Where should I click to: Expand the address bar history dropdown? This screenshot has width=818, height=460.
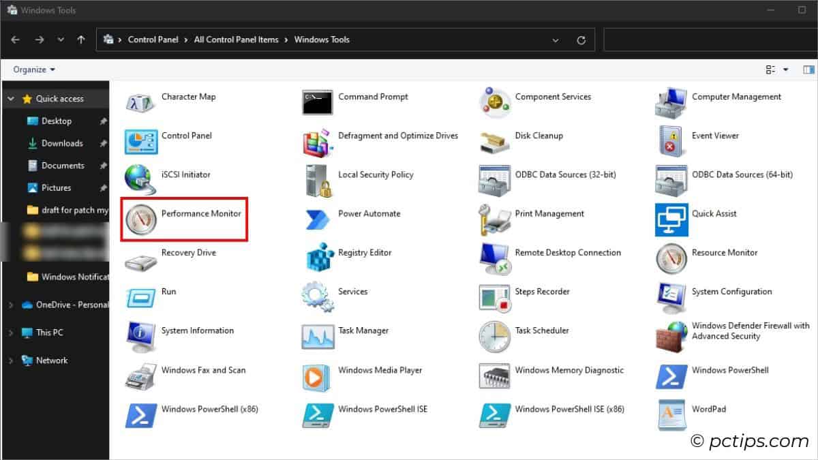(557, 40)
